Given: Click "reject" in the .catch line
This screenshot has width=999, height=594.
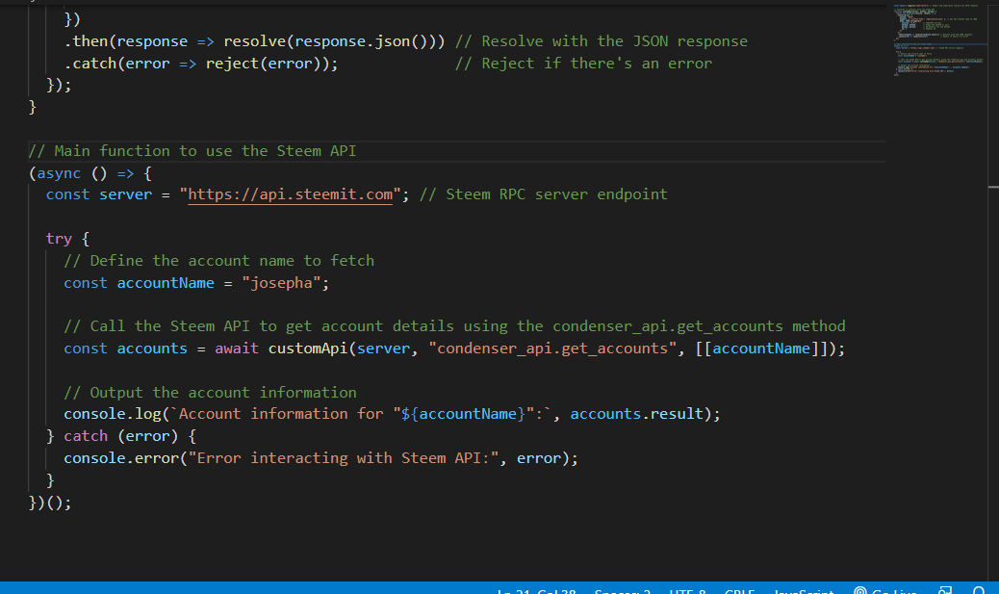Looking at the screenshot, I should pyautogui.click(x=232, y=64).
